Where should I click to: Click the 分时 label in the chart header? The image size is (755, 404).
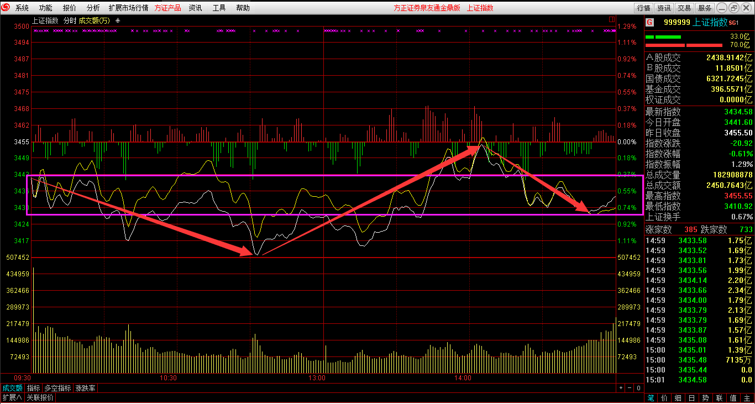(70, 20)
